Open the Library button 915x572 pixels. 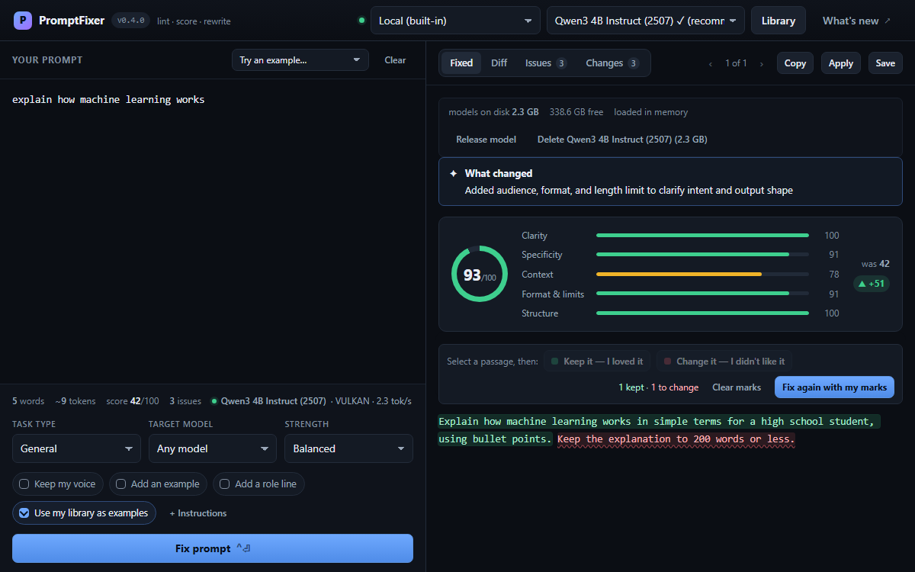pos(779,21)
